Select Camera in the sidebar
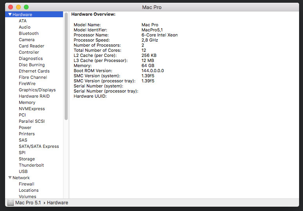The height and width of the screenshot is (211, 303). point(27,40)
